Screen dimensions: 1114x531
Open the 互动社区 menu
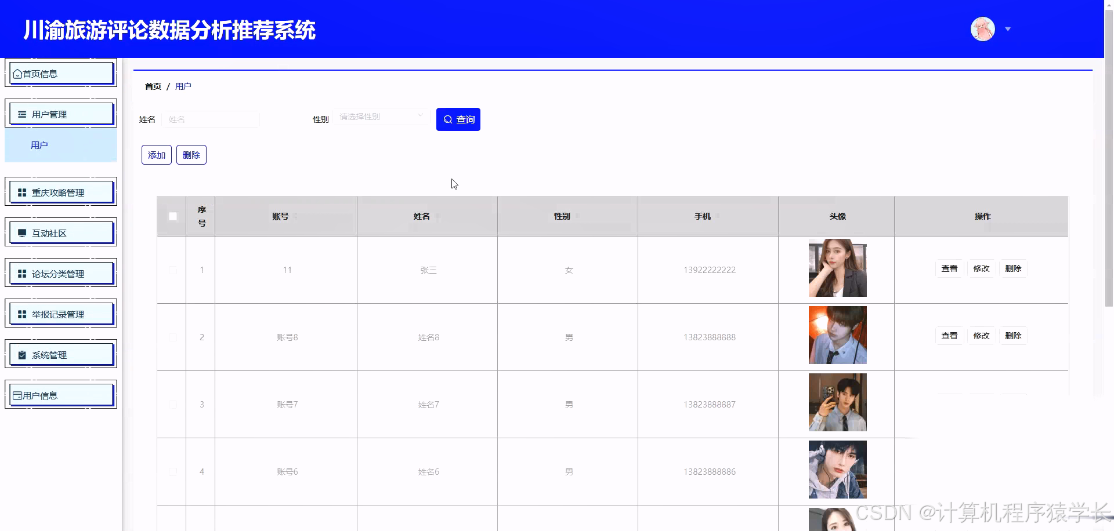coord(61,232)
